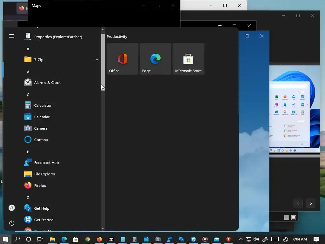Show hidden system tray icons
The image size is (325, 244).
pos(241,239)
